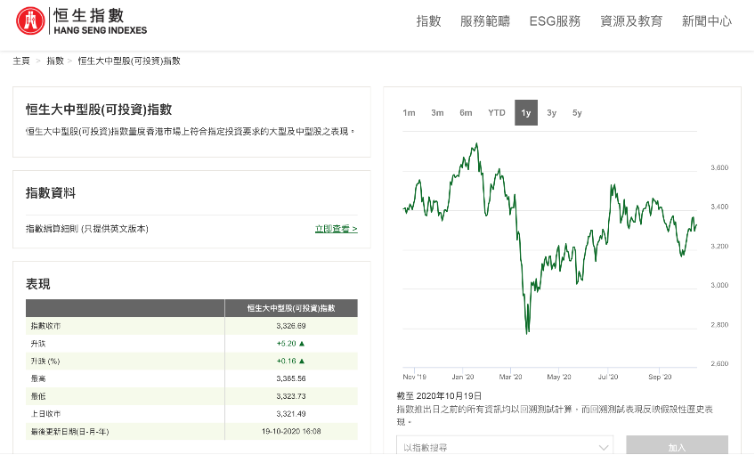
Task: Open the 指數 navigation menu
Action: (x=428, y=21)
